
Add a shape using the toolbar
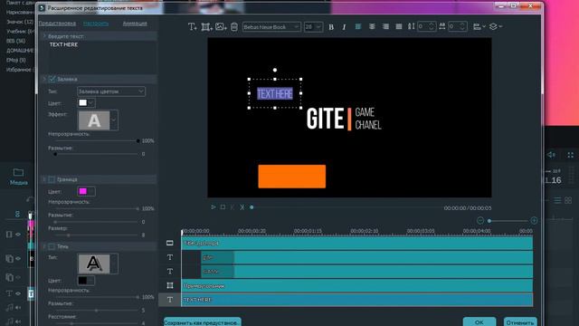click(x=206, y=26)
